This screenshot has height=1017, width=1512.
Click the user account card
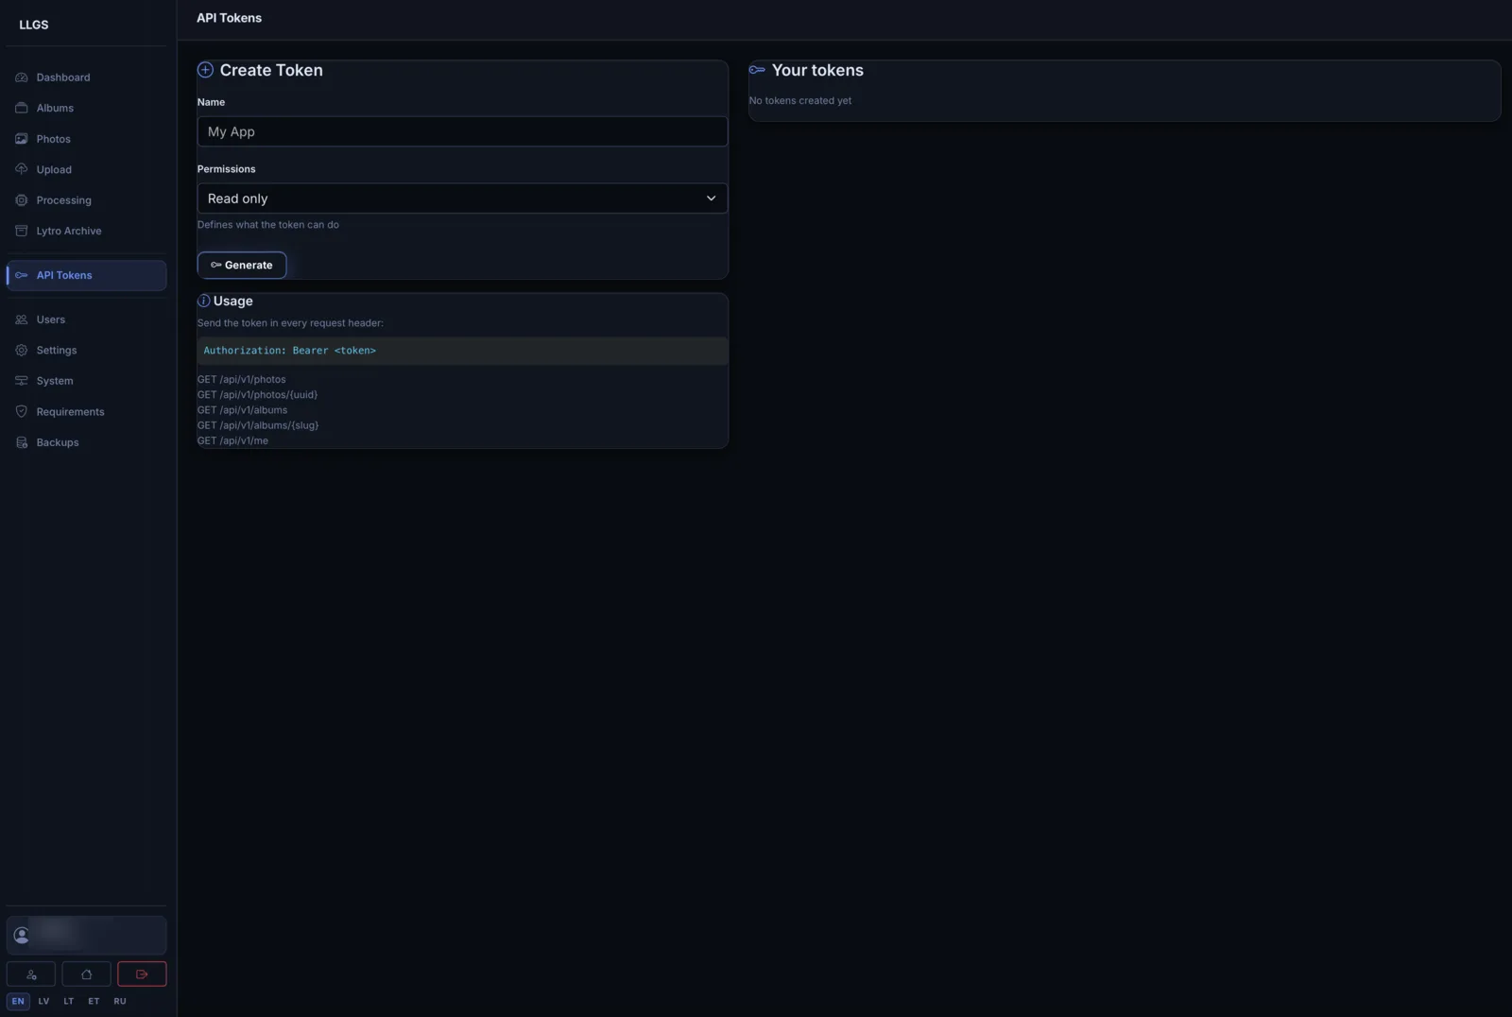click(86, 935)
